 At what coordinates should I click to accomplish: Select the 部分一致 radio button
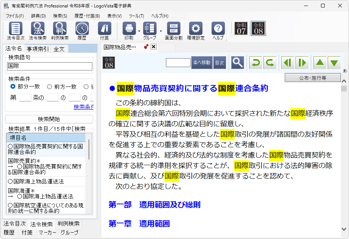pos(13,87)
